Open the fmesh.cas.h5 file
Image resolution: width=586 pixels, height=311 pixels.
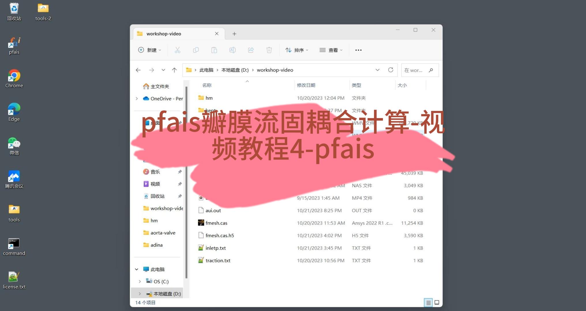220,235
